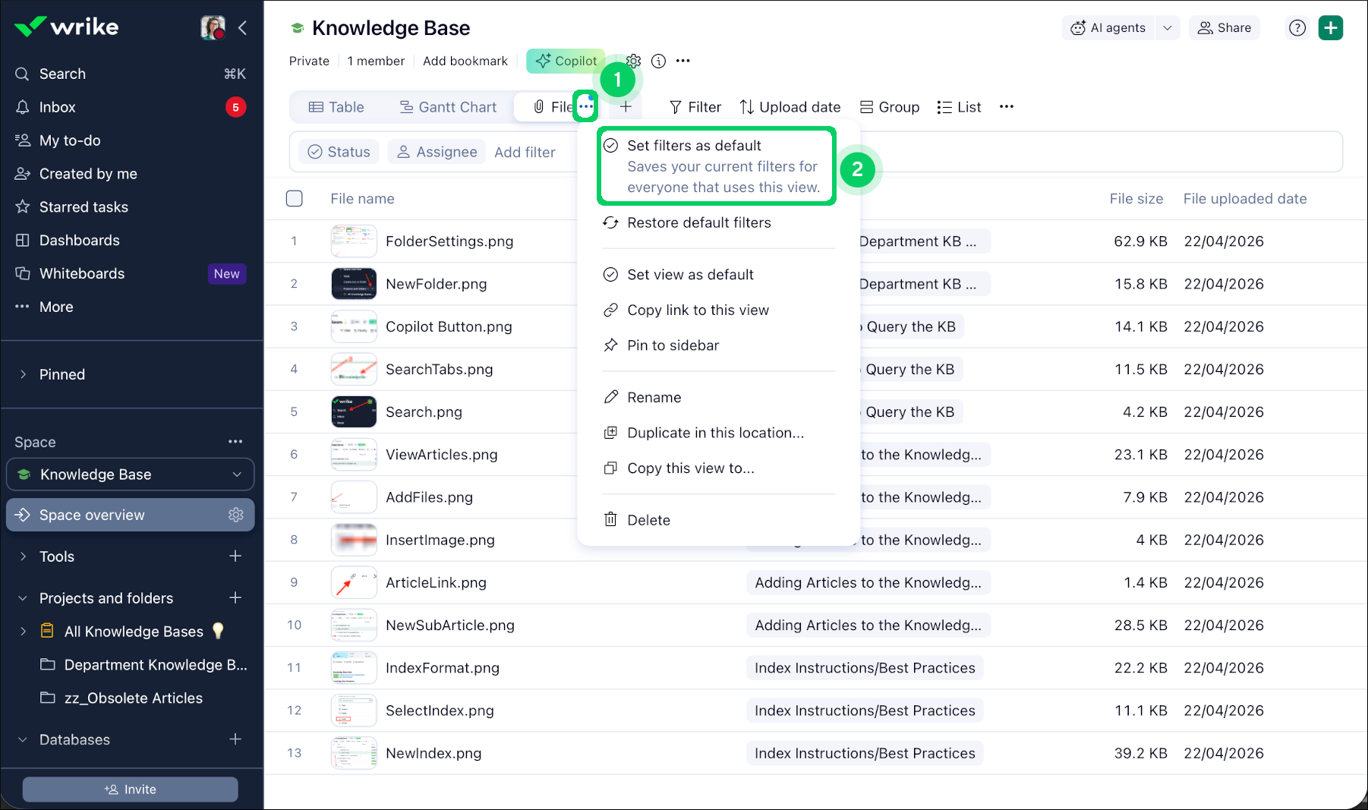
Task: Click the green create plus button
Action: point(1331,28)
